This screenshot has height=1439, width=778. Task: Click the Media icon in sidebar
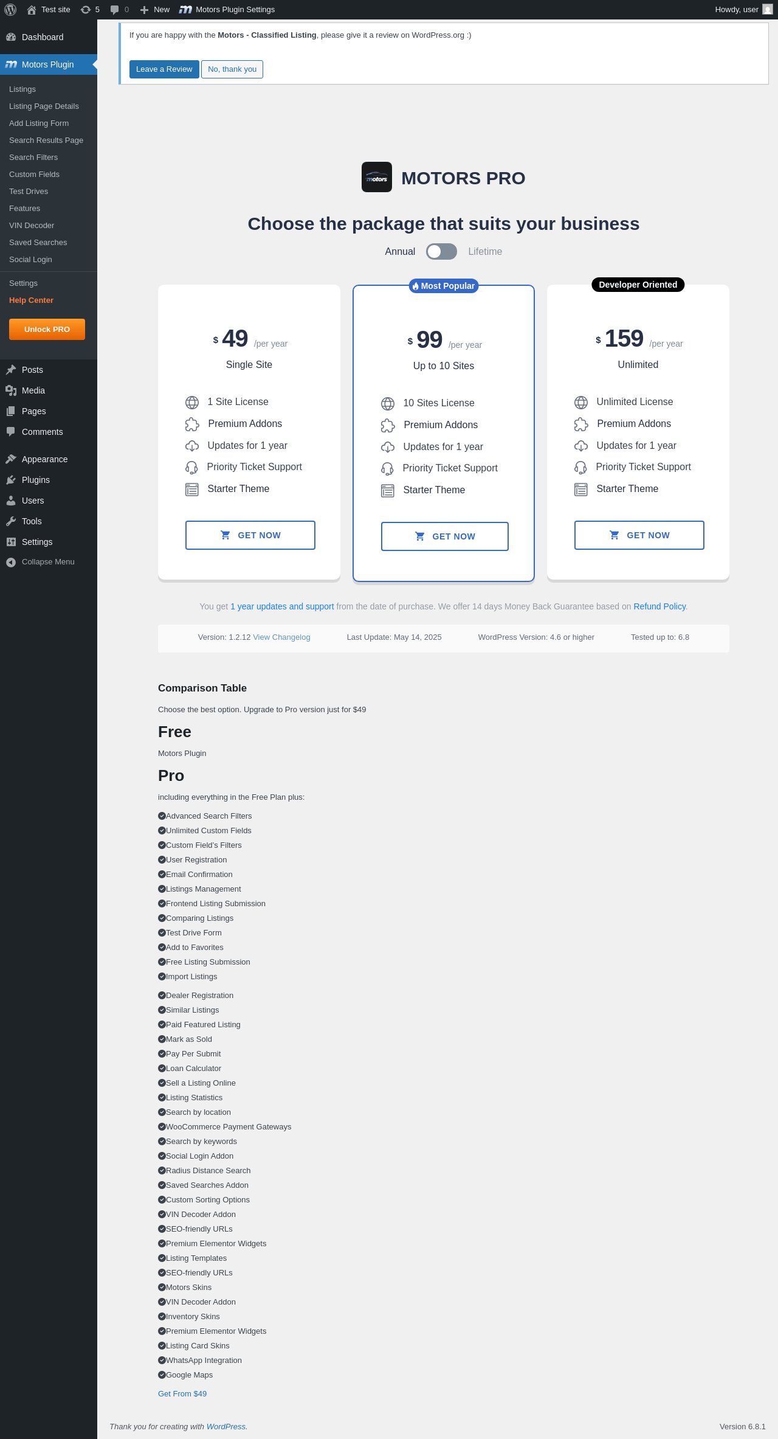(11, 390)
